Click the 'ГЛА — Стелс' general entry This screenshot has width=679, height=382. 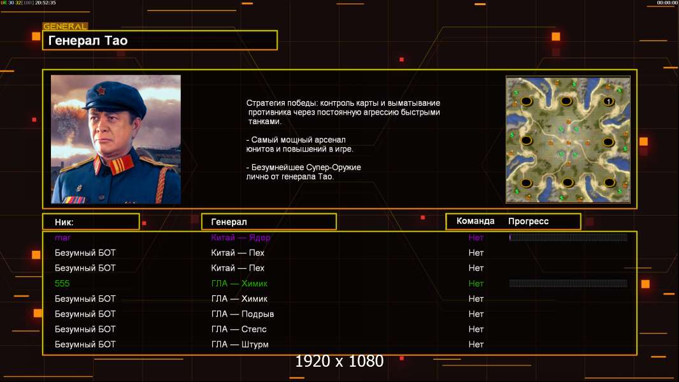pyautogui.click(x=239, y=329)
